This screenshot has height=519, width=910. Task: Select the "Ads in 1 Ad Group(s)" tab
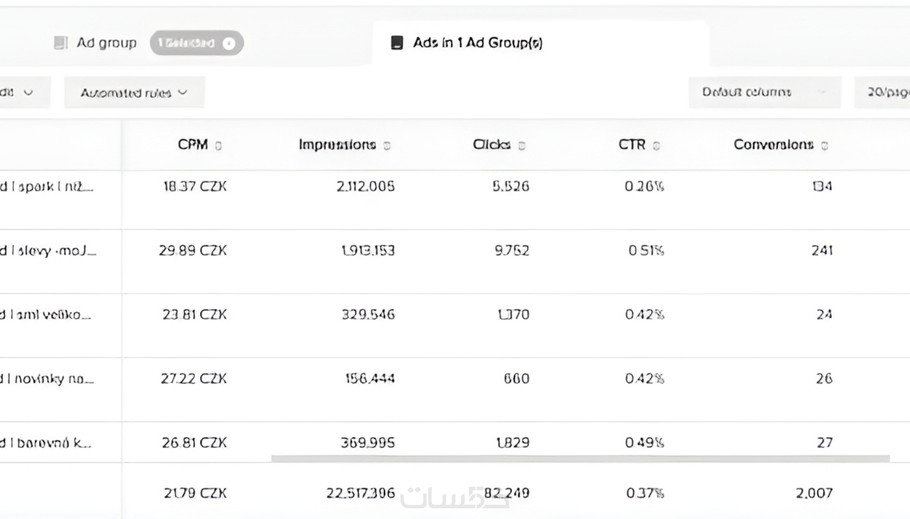[x=477, y=43]
